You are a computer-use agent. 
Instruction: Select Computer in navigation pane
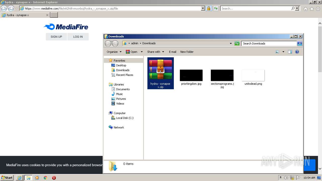click(119, 113)
